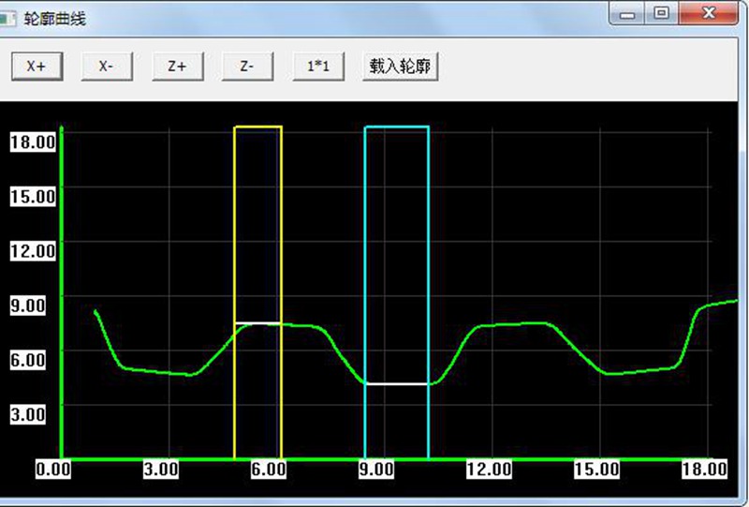Click the 轮廓曲线 window title text

(x=55, y=19)
